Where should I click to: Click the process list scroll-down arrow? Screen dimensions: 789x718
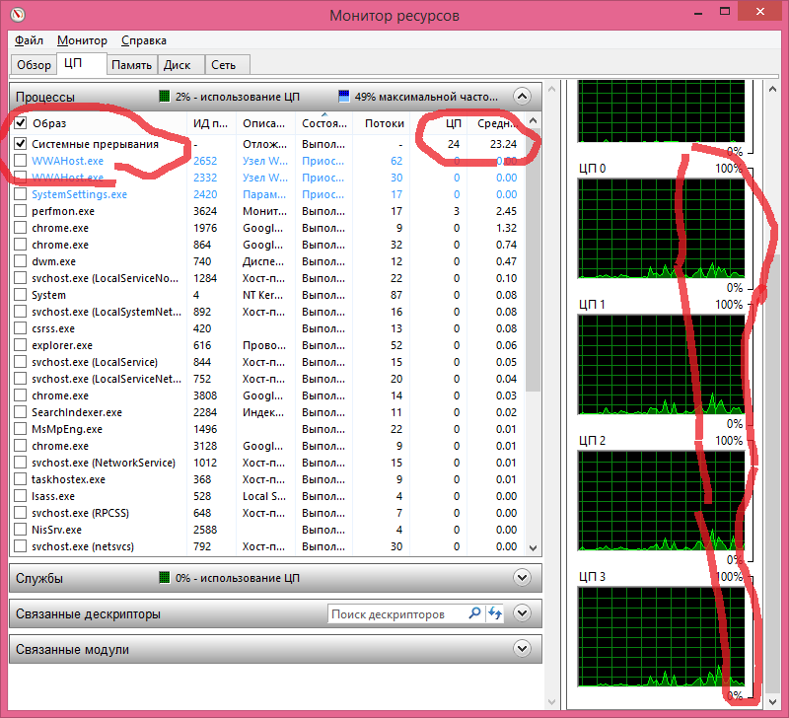pos(534,548)
